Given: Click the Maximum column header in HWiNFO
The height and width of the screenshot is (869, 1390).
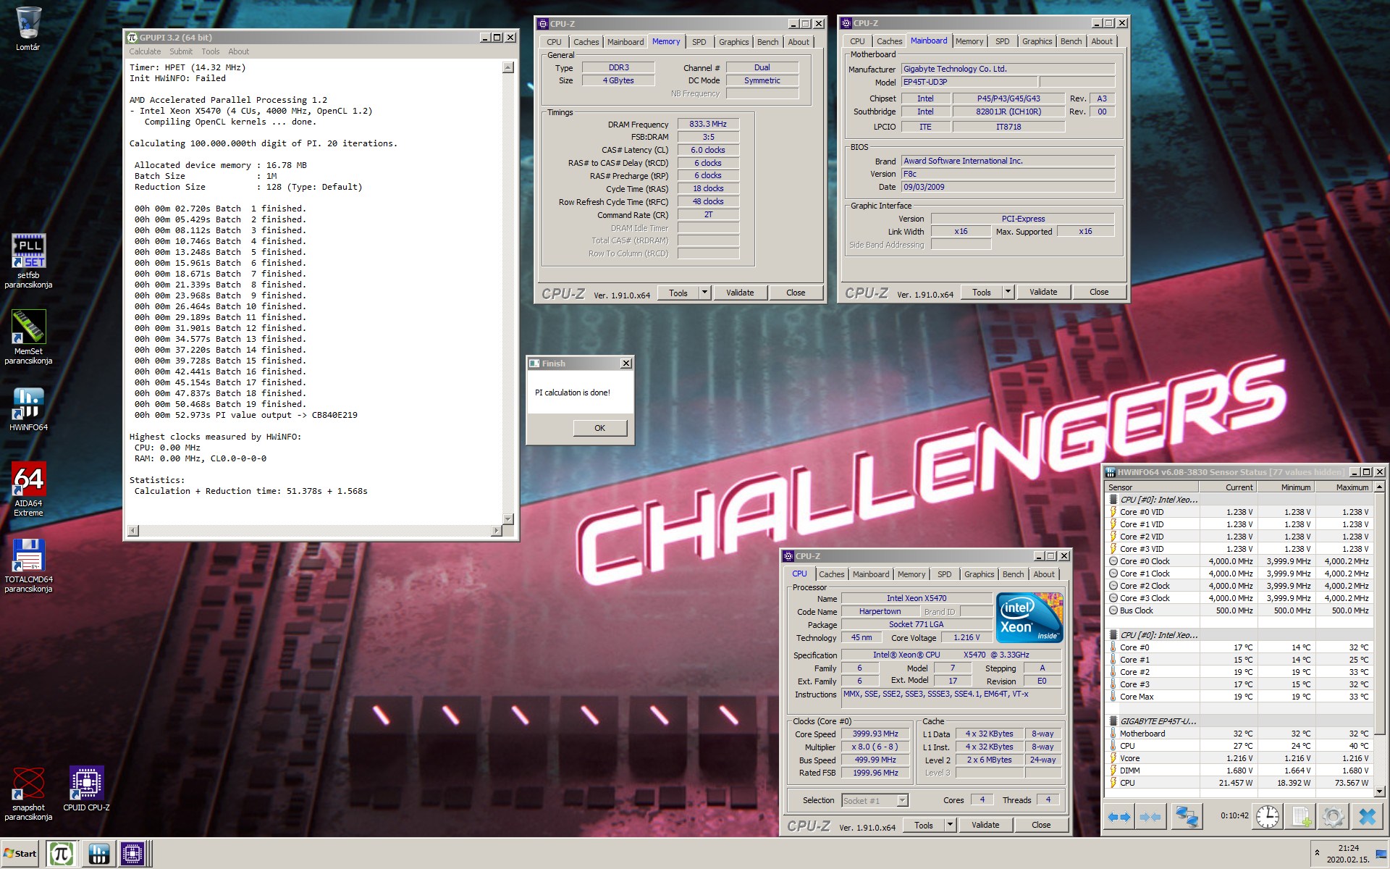Looking at the screenshot, I should coord(1343,487).
